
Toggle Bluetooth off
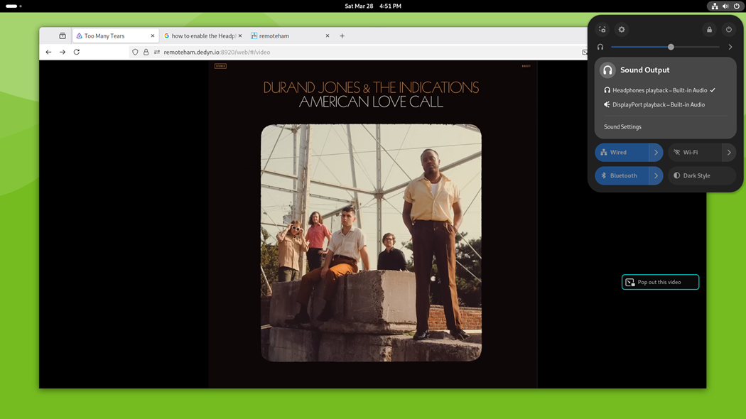[x=622, y=175]
